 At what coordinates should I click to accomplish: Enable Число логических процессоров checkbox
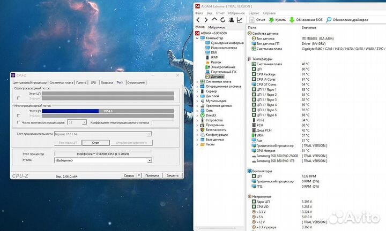[18, 122]
